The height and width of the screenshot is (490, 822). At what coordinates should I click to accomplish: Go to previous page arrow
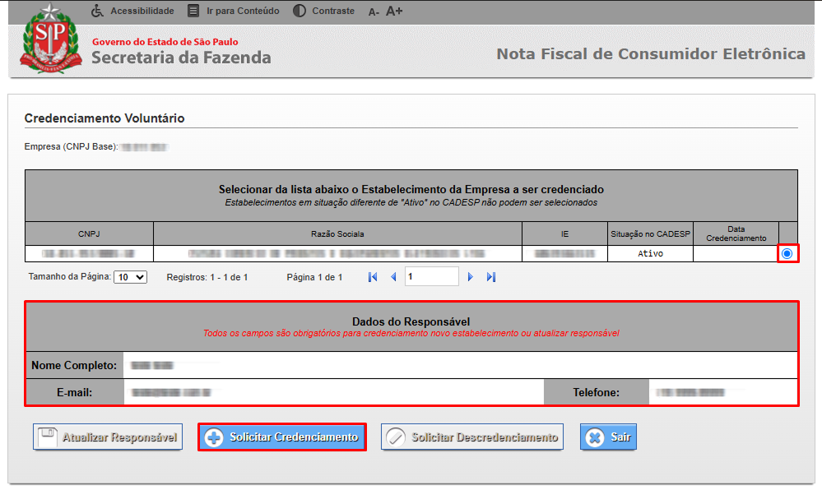click(393, 277)
